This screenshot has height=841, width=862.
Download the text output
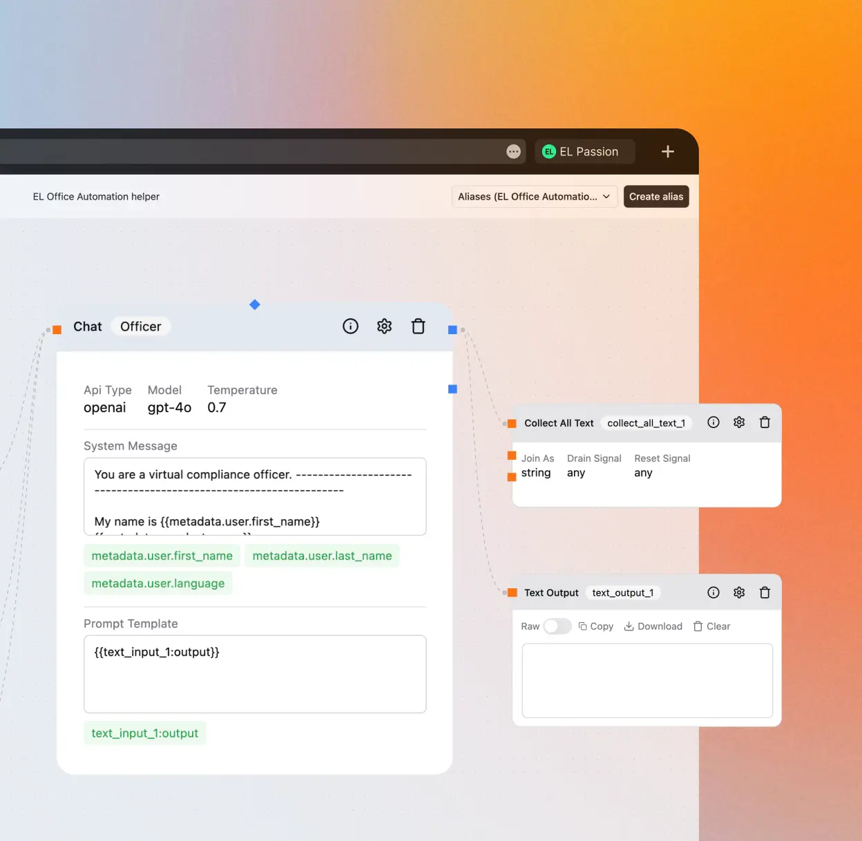point(653,626)
